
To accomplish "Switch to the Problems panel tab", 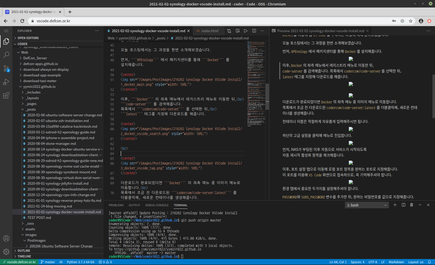I will [116, 205].
